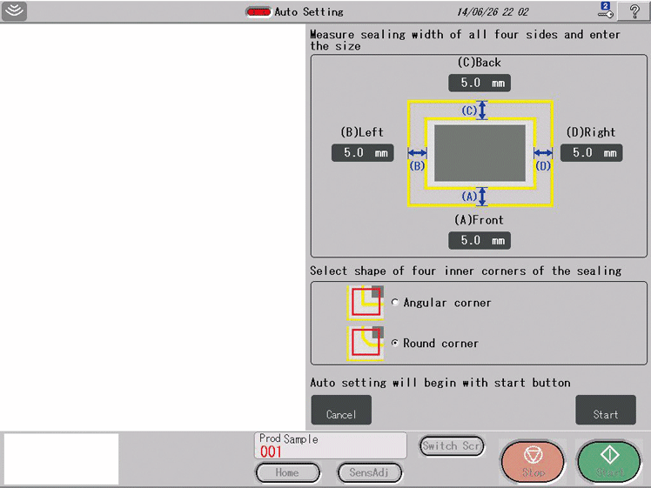Click the (B) arrow marker in diagram
Image resolution: width=651 pixels, height=488 pixels.
coord(417,153)
